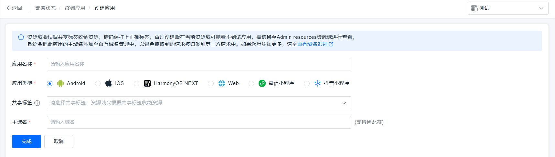The width and height of the screenshot is (555, 157).
Task: Click the Web globe icon
Action: (x=222, y=83)
